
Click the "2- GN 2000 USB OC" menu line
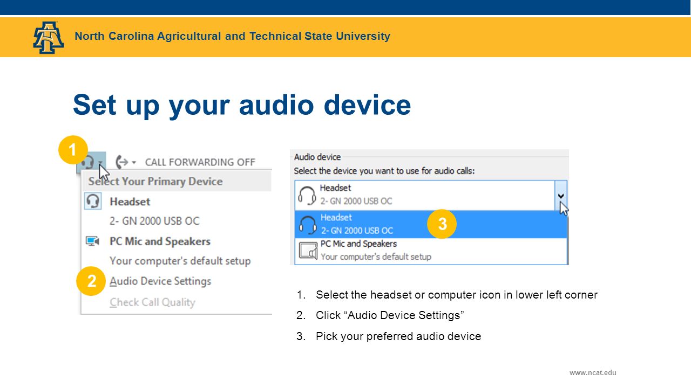(x=154, y=221)
